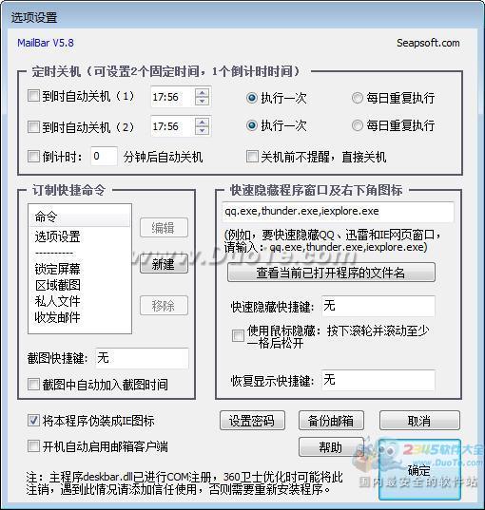The width and height of the screenshot is (485, 510).
Task: Enable the 到时自动关机（2）checkbox
Action: pyautogui.click(x=33, y=126)
